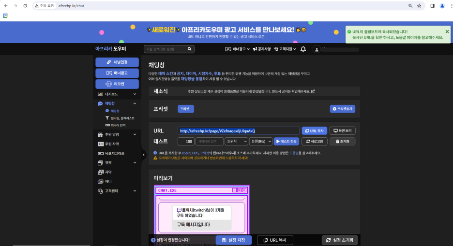The height and width of the screenshot is (246, 453).
Task: Click the overlay URL field
Action: pyautogui.click(x=238, y=131)
